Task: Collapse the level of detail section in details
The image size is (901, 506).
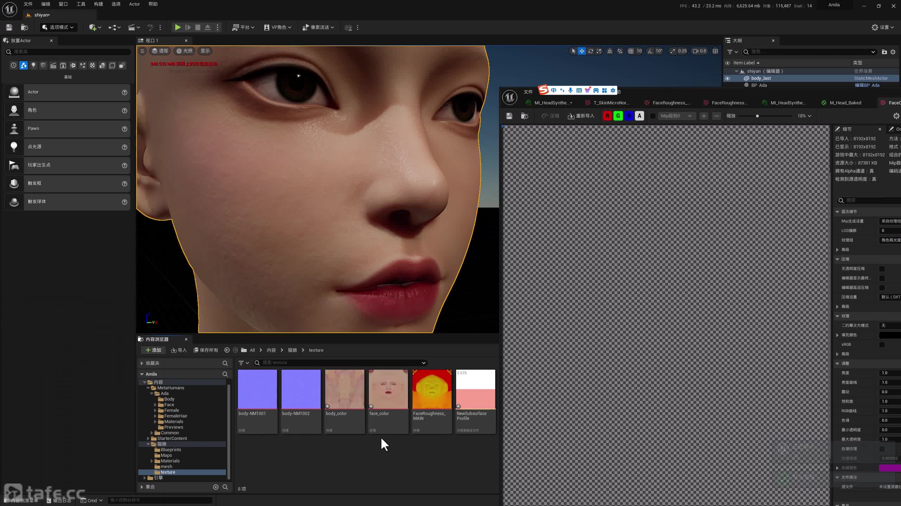Action: 838,212
